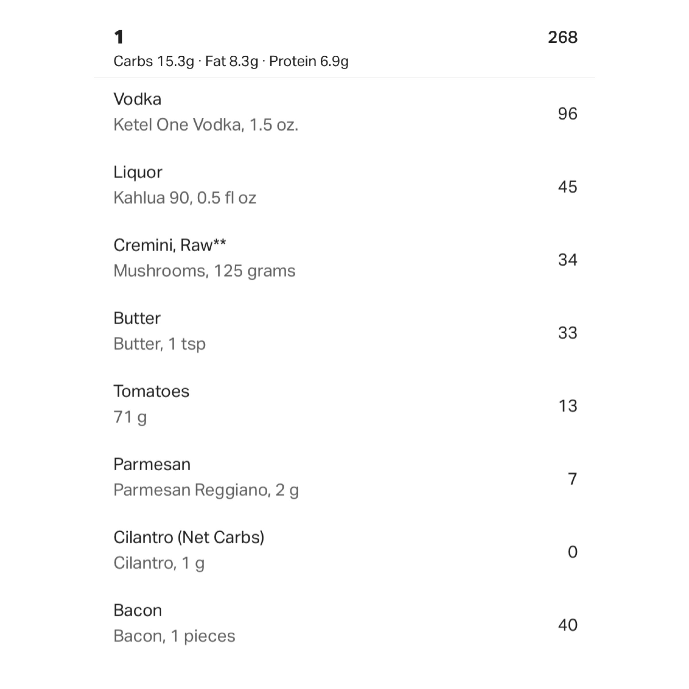Click the 40 calories value for Bacon
The height and width of the screenshot is (689, 689).
(567, 625)
